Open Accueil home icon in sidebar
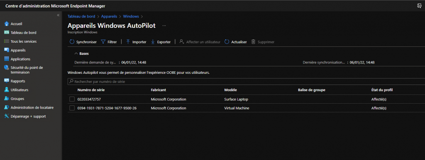425x160 pixels. (x=7, y=24)
